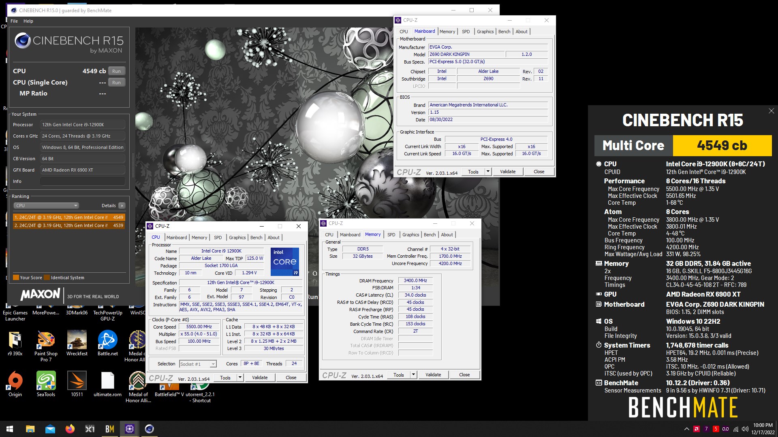This screenshot has height=437, width=778.
Task: Click the Z690 DARK KINGPIN model field
Action: [x=466, y=54]
